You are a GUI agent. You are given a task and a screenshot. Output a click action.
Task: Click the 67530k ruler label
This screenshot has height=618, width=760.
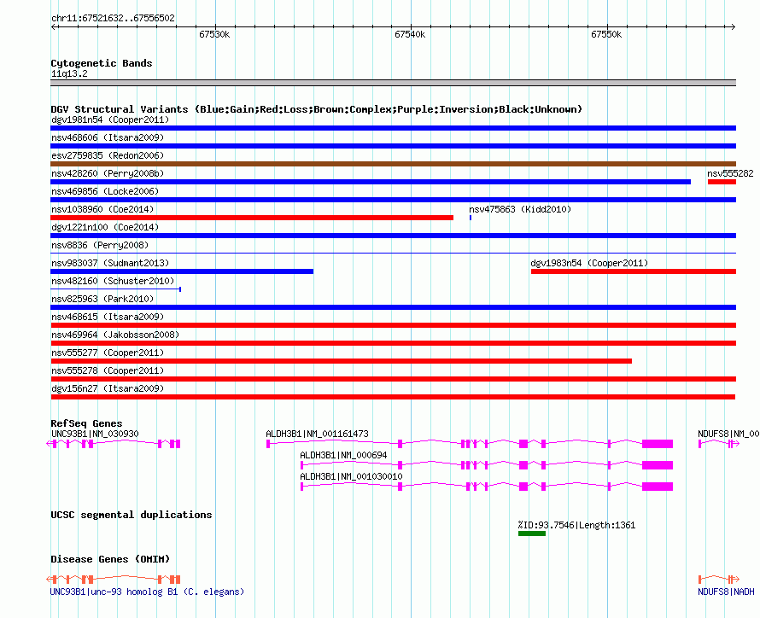point(214,34)
